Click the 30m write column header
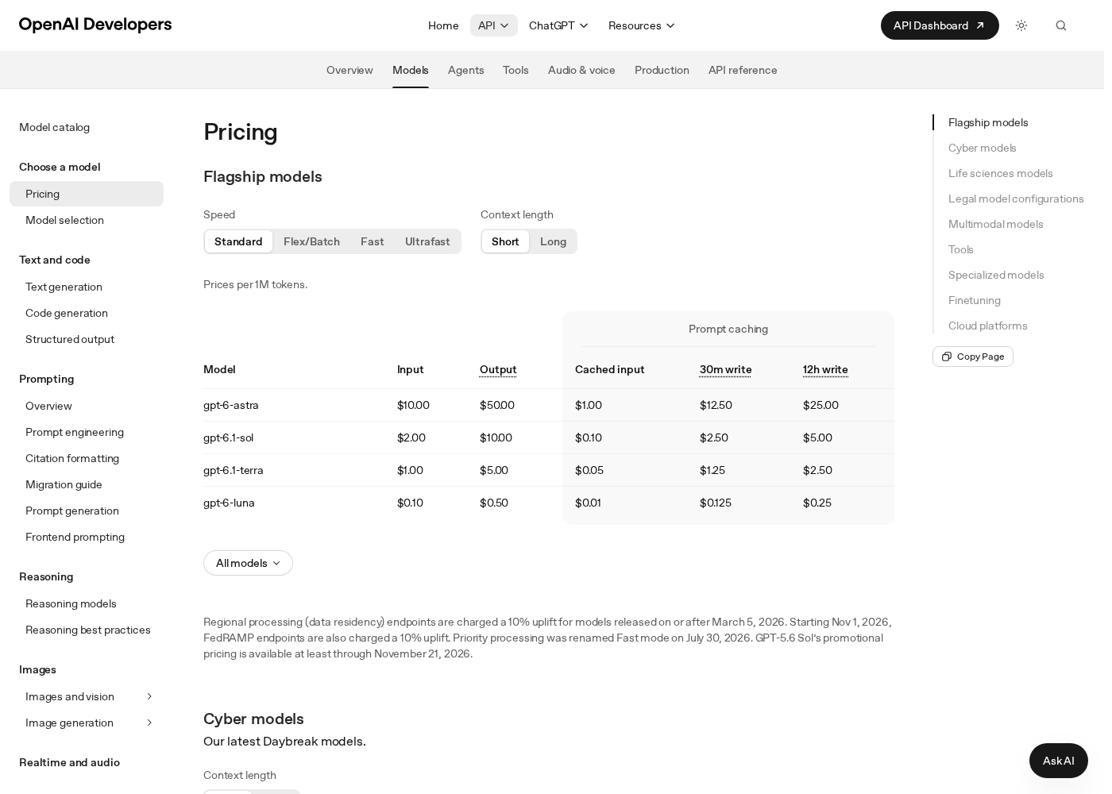Viewport: 1112px width, 794px height. click(x=726, y=369)
